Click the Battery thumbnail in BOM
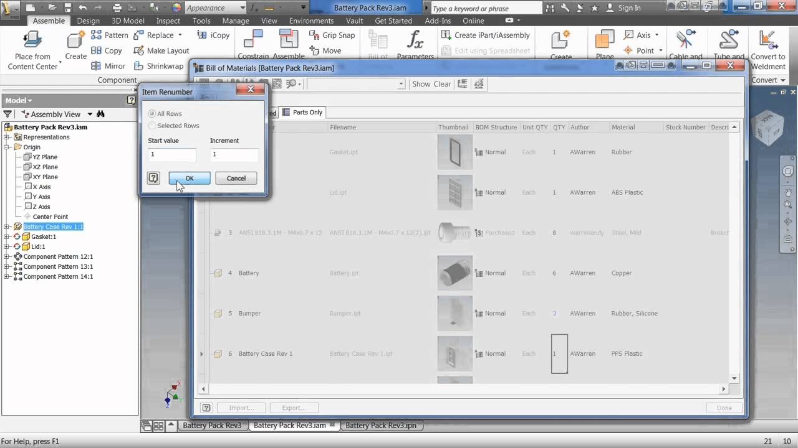This screenshot has width=798, height=448. click(454, 273)
